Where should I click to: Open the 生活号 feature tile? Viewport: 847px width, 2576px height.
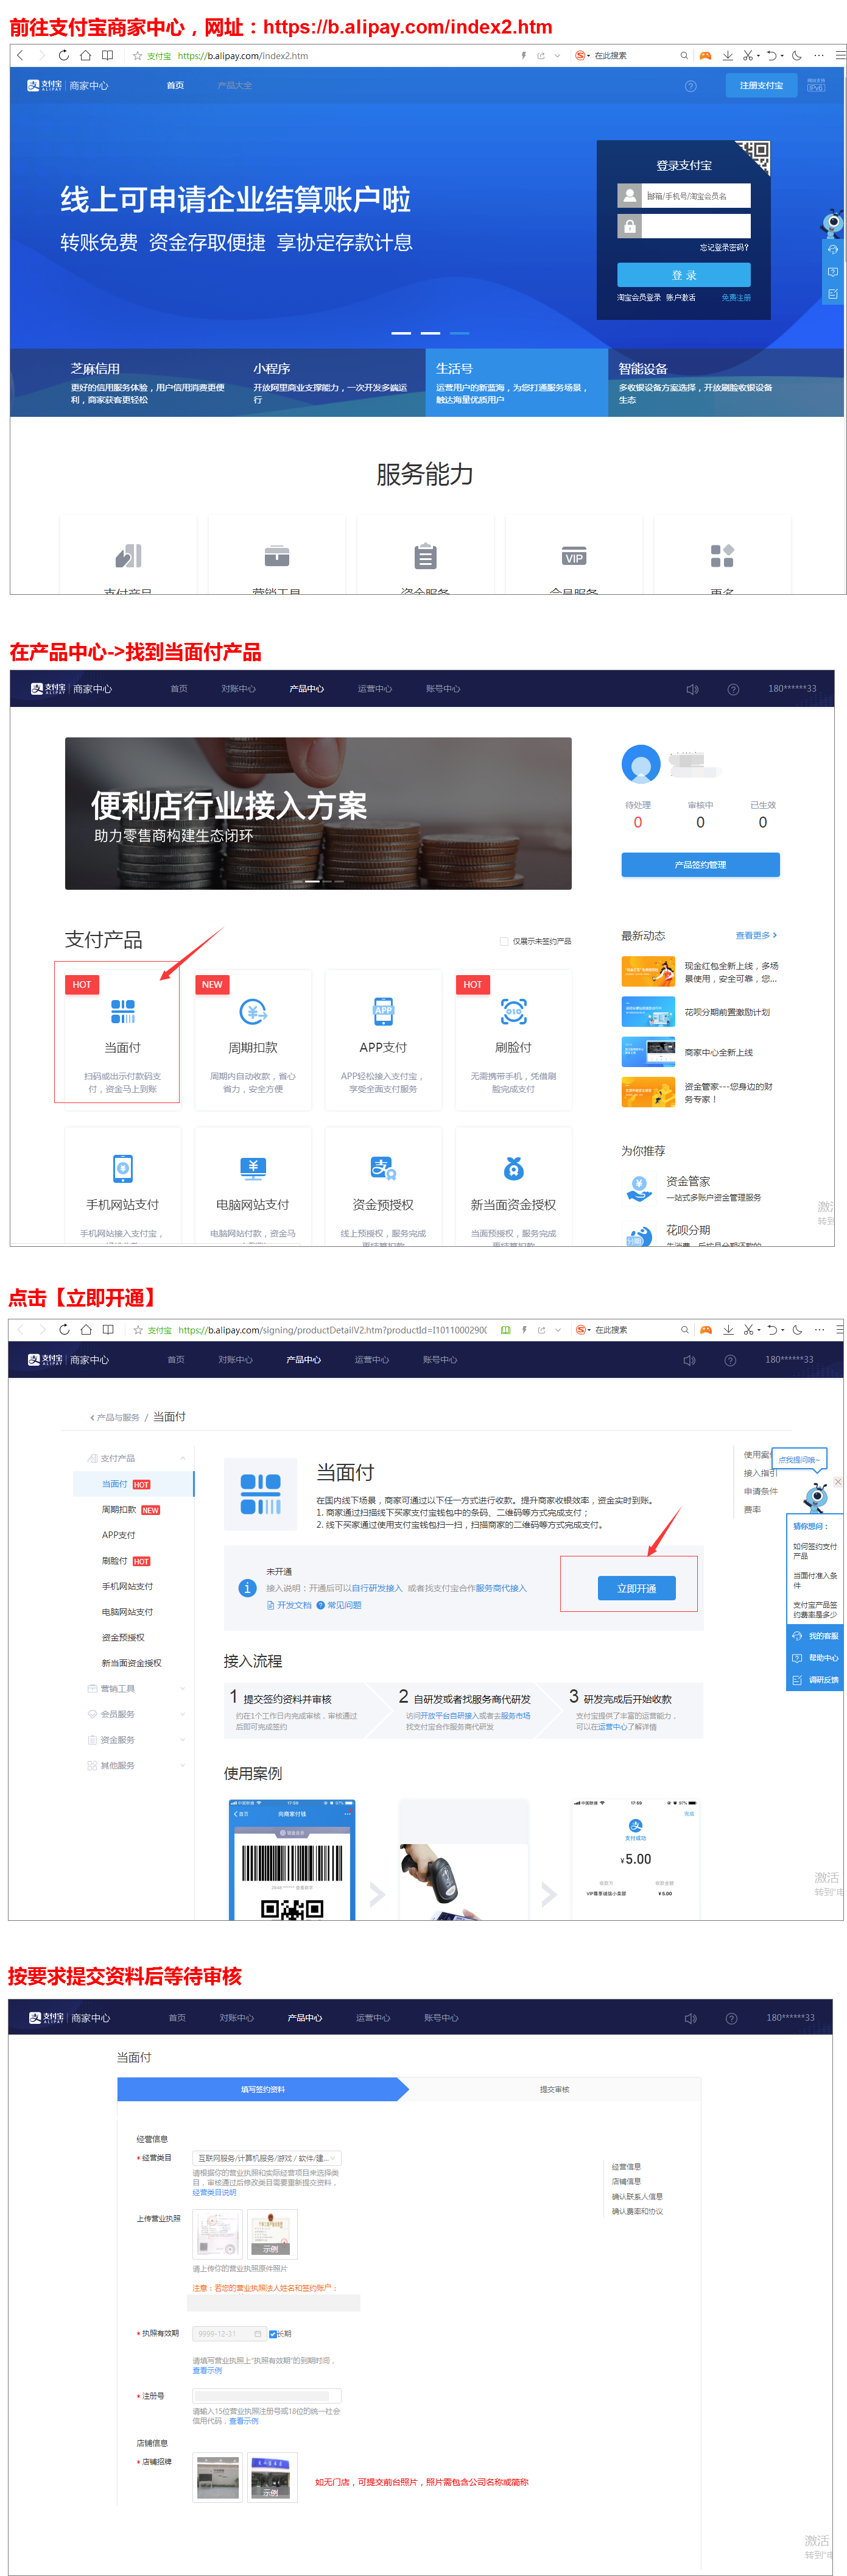click(x=516, y=382)
